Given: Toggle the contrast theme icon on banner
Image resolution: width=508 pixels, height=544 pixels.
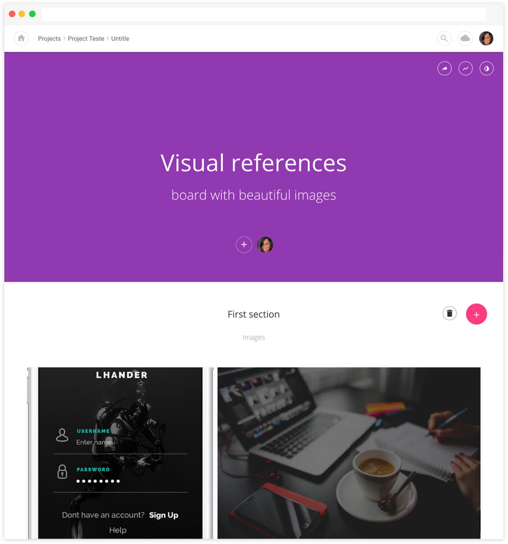Looking at the screenshot, I should 487,68.
